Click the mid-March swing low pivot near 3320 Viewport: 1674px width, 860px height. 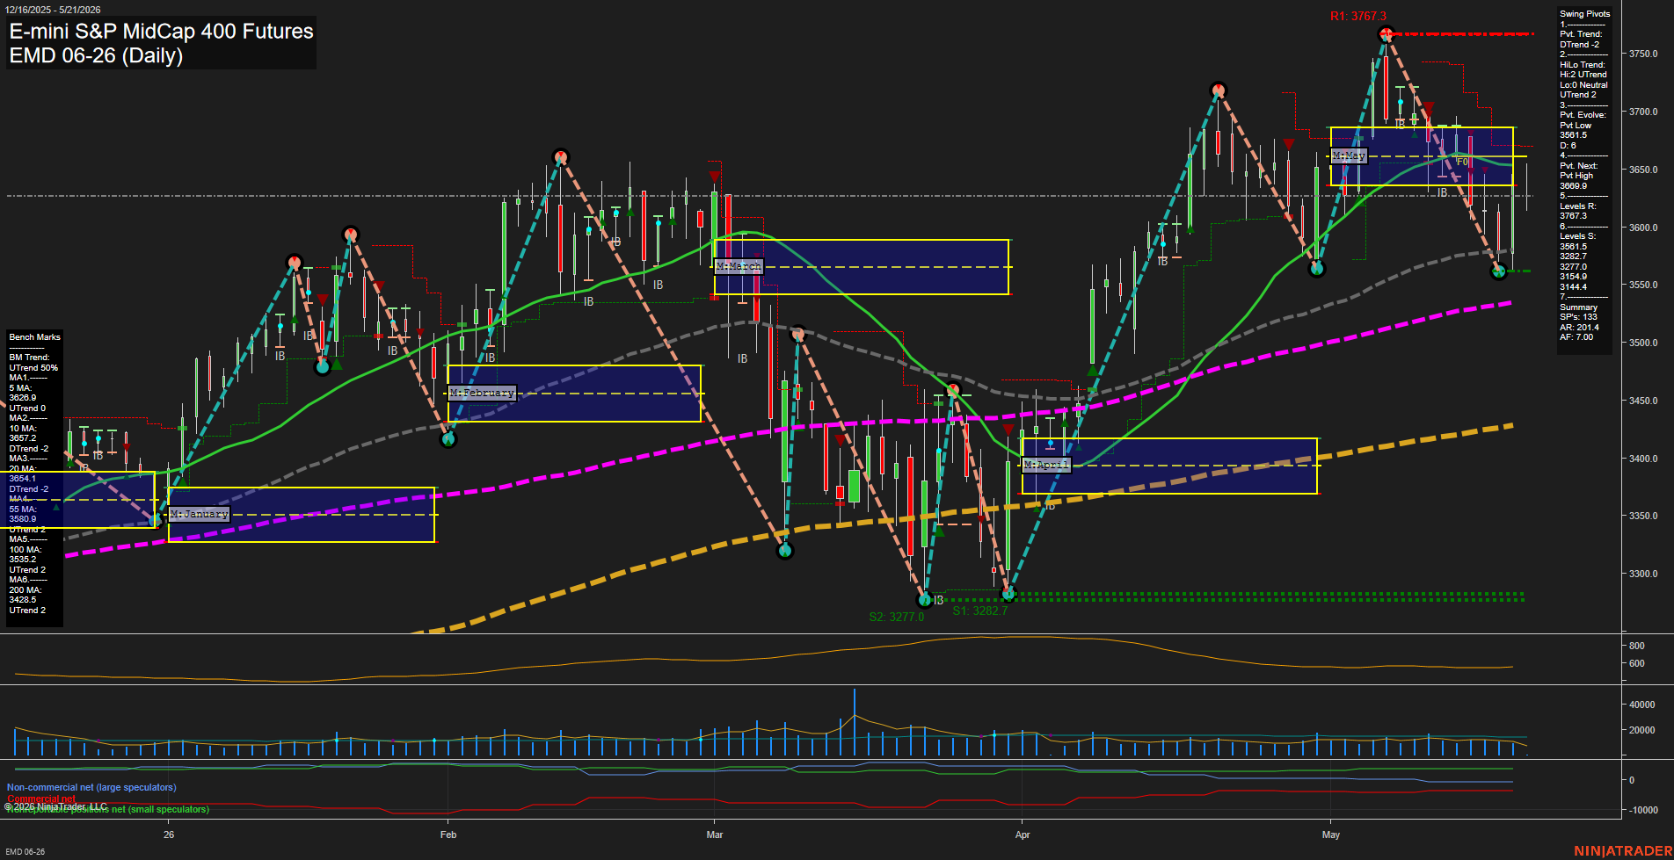(x=785, y=550)
